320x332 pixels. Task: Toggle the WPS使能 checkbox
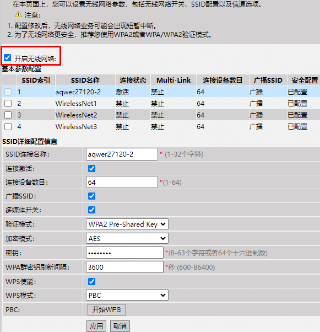[92, 281]
